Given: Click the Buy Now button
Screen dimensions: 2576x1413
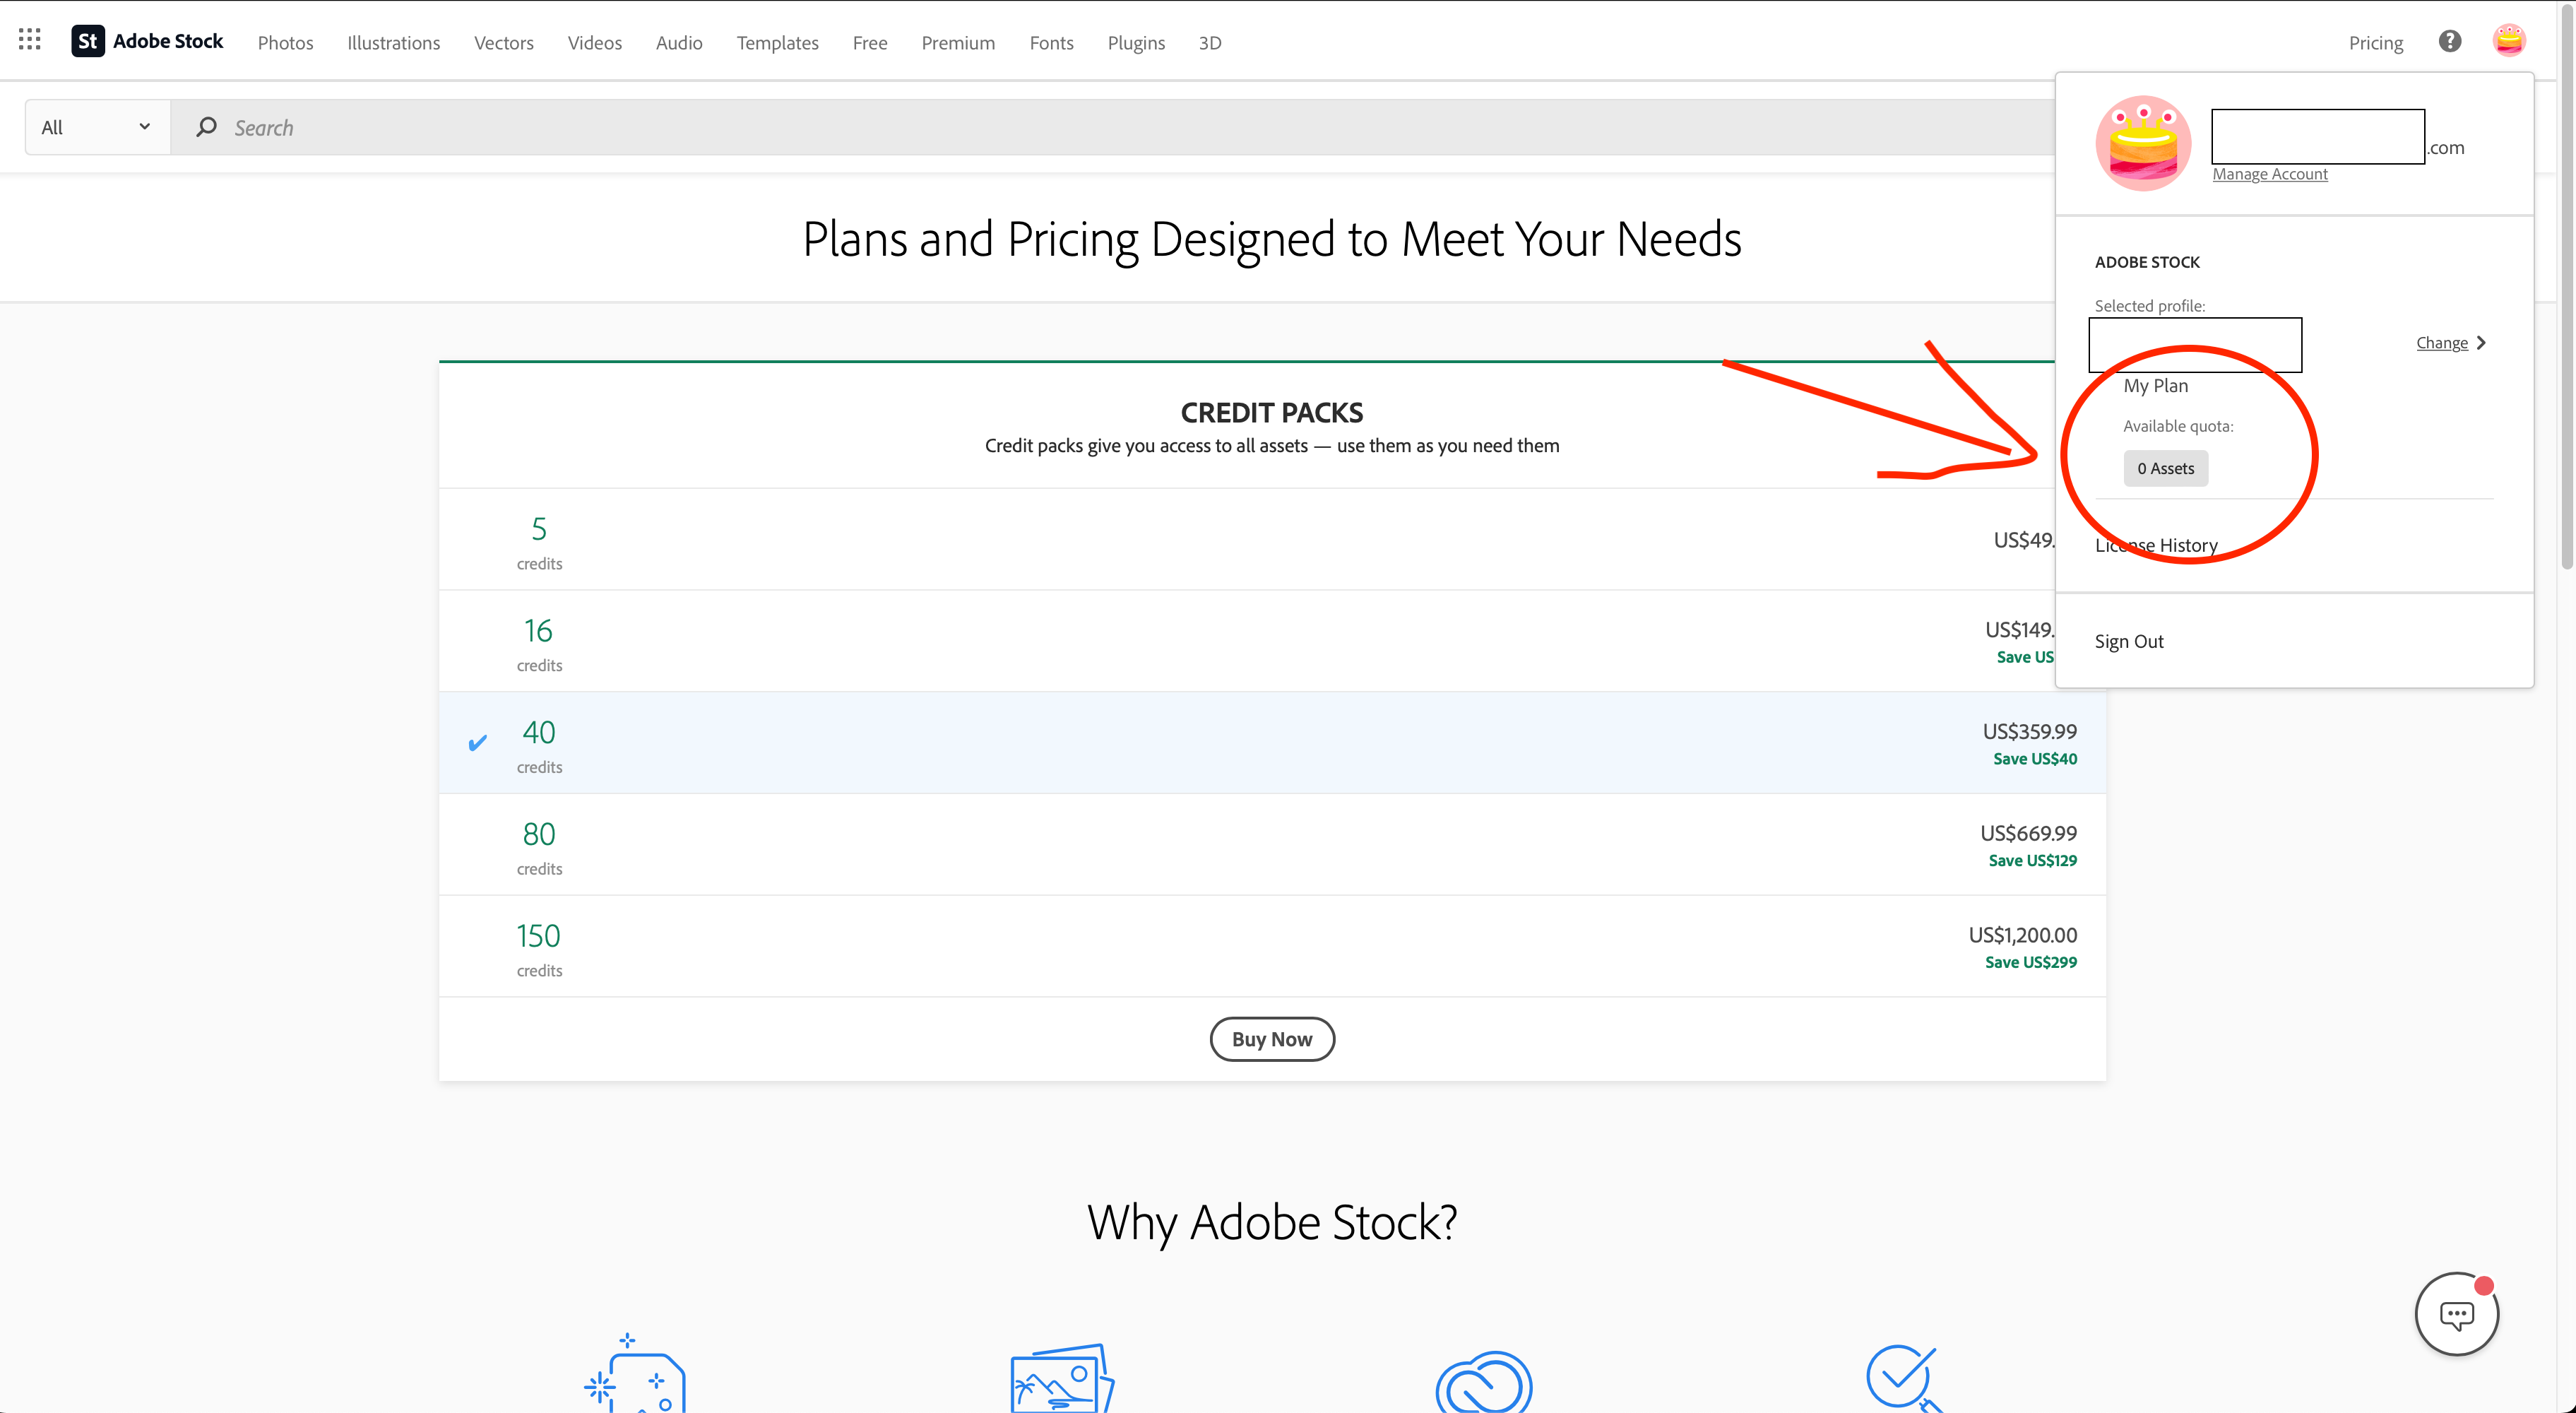Looking at the screenshot, I should click(x=1271, y=1038).
